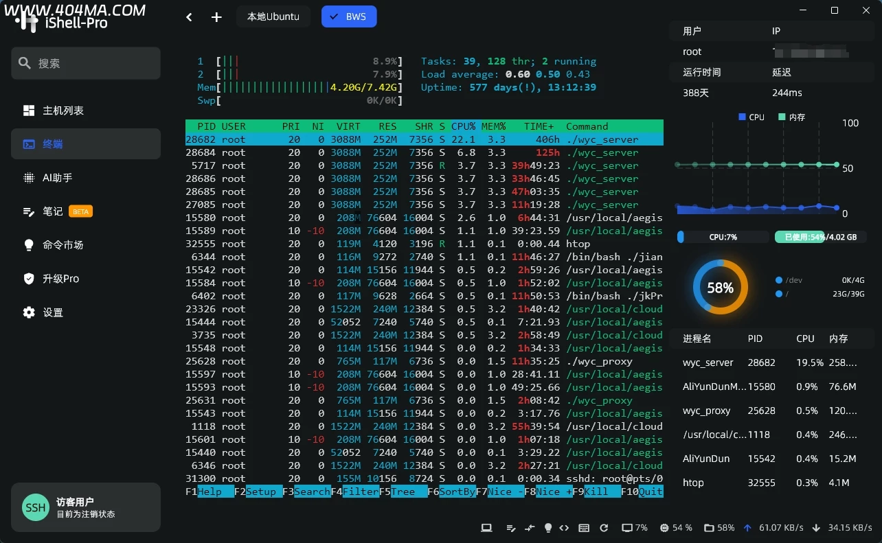Click the 主机列表 grid icon

tap(29, 111)
